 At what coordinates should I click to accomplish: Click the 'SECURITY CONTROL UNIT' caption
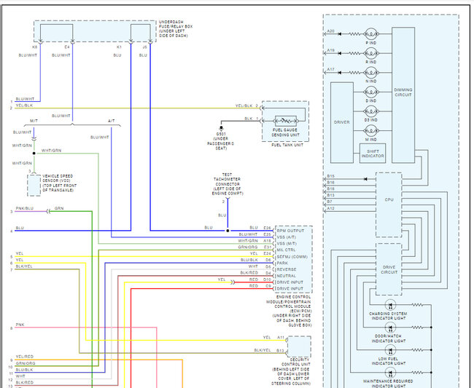pos(295,362)
